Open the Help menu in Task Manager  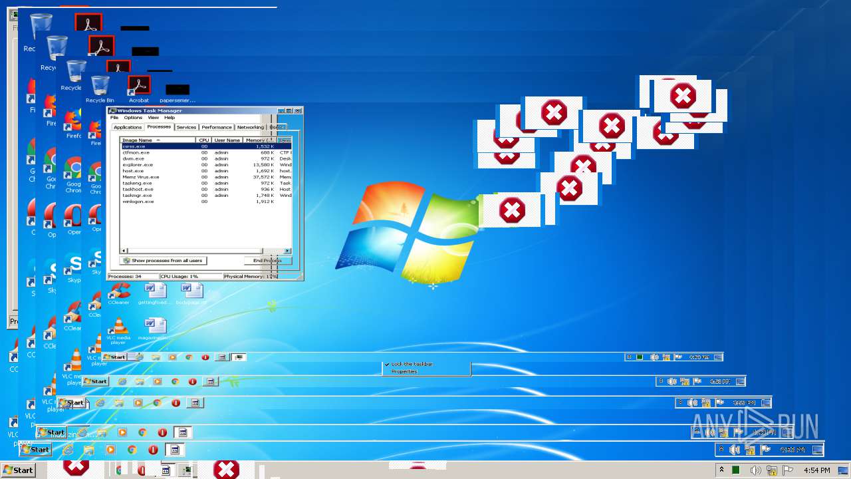click(x=170, y=118)
